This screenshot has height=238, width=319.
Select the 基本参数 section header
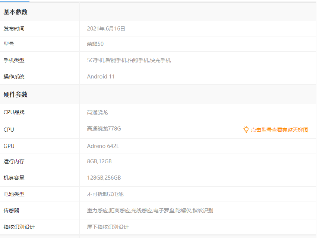point(16,12)
